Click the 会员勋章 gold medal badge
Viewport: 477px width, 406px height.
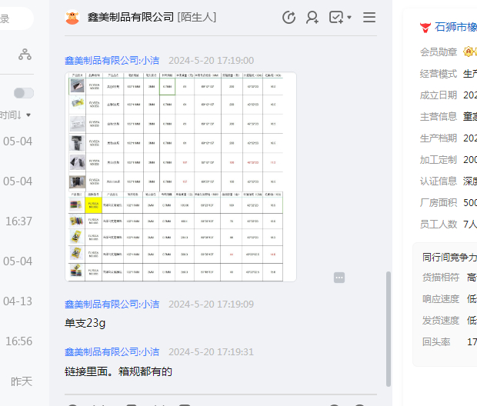click(x=469, y=52)
